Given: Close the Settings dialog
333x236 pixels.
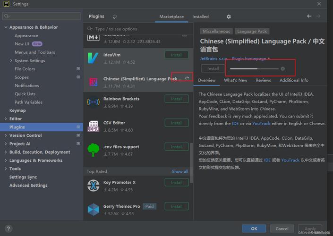Looking at the screenshot, I should [319, 4].
